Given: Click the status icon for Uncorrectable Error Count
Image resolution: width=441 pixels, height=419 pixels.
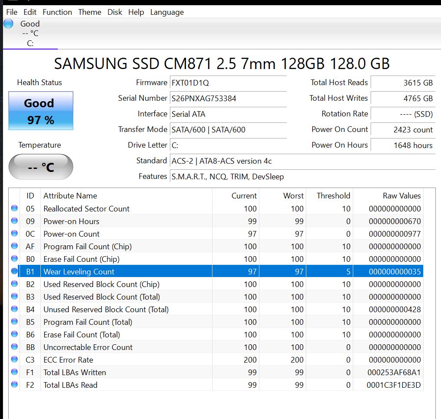Looking at the screenshot, I should pos(14,347).
